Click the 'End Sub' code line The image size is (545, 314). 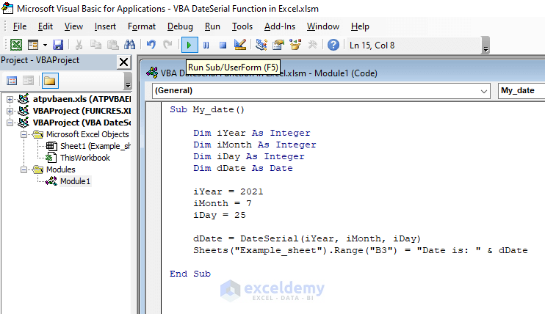190,274
